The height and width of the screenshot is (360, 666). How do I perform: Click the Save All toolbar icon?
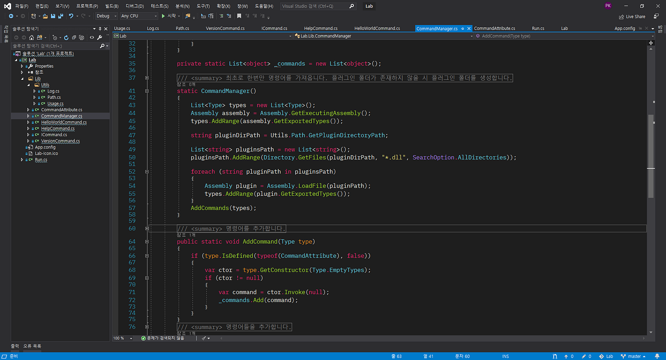click(60, 16)
